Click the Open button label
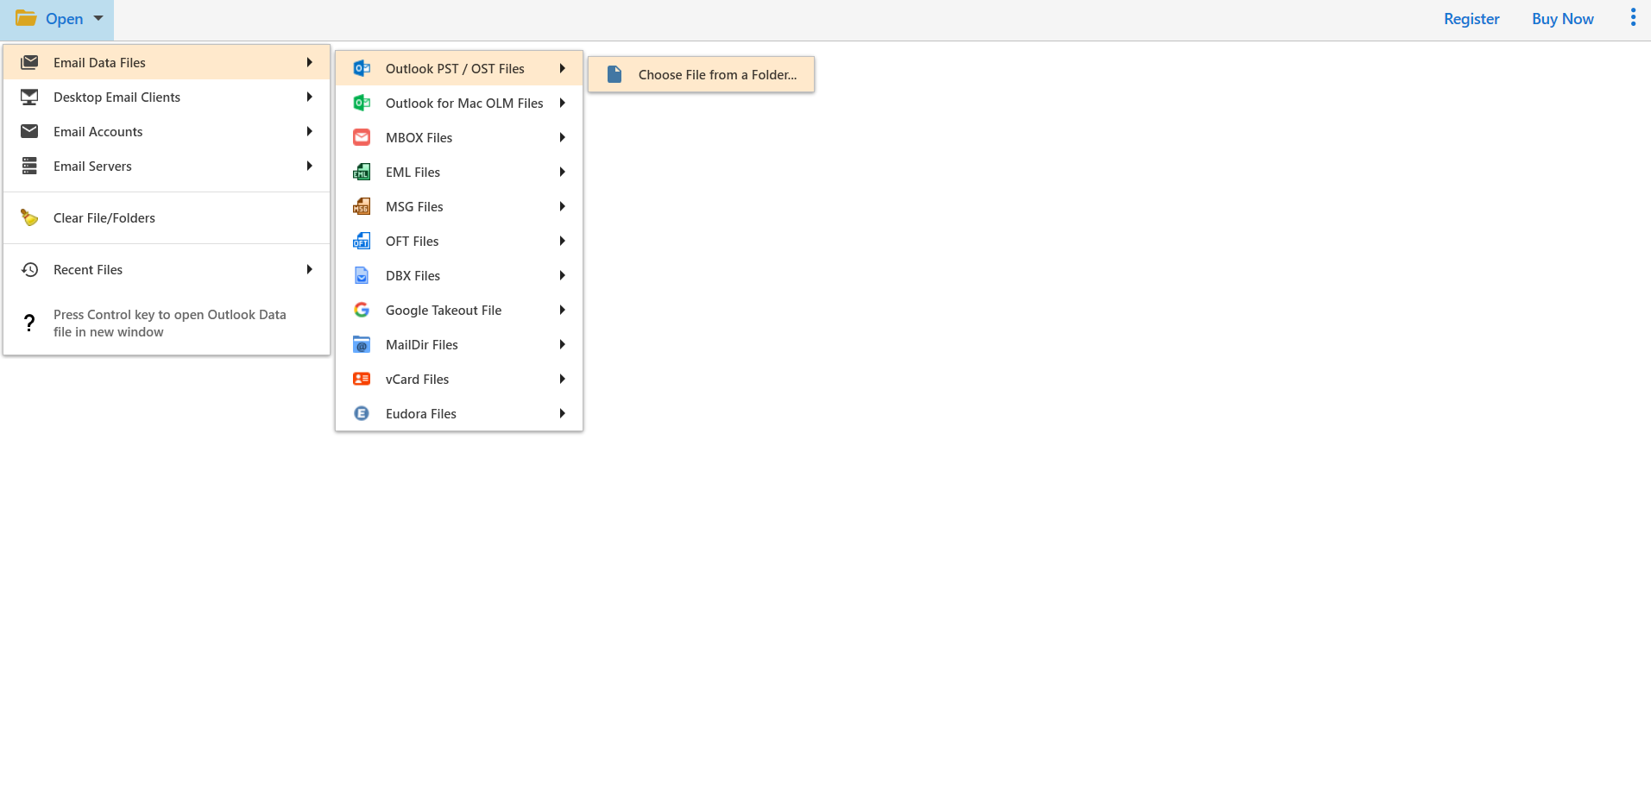Image resolution: width=1651 pixels, height=804 pixels. click(x=65, y=18)
